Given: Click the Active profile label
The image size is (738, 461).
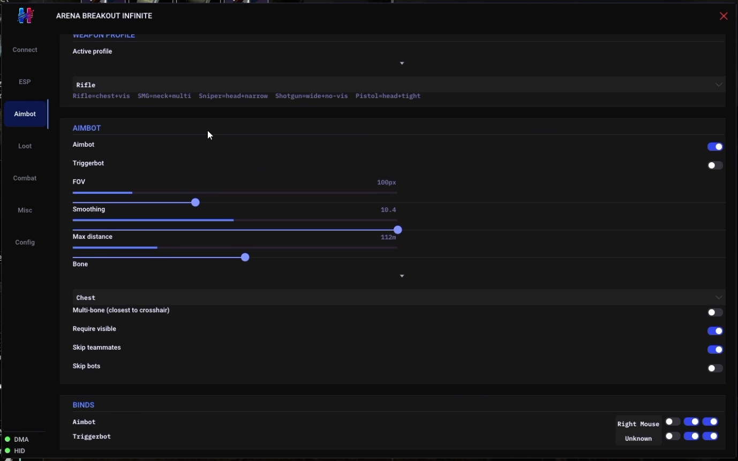Looking at the screenshot, I should 92,51.
